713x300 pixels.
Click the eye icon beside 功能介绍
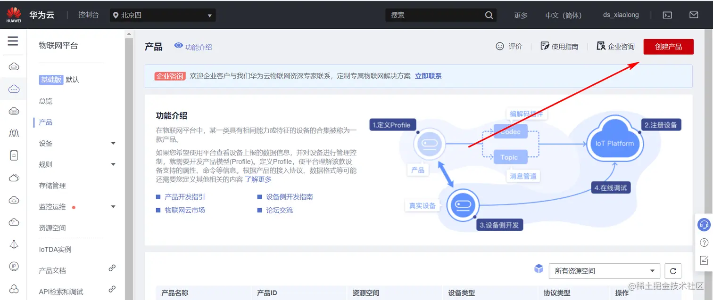178,46
